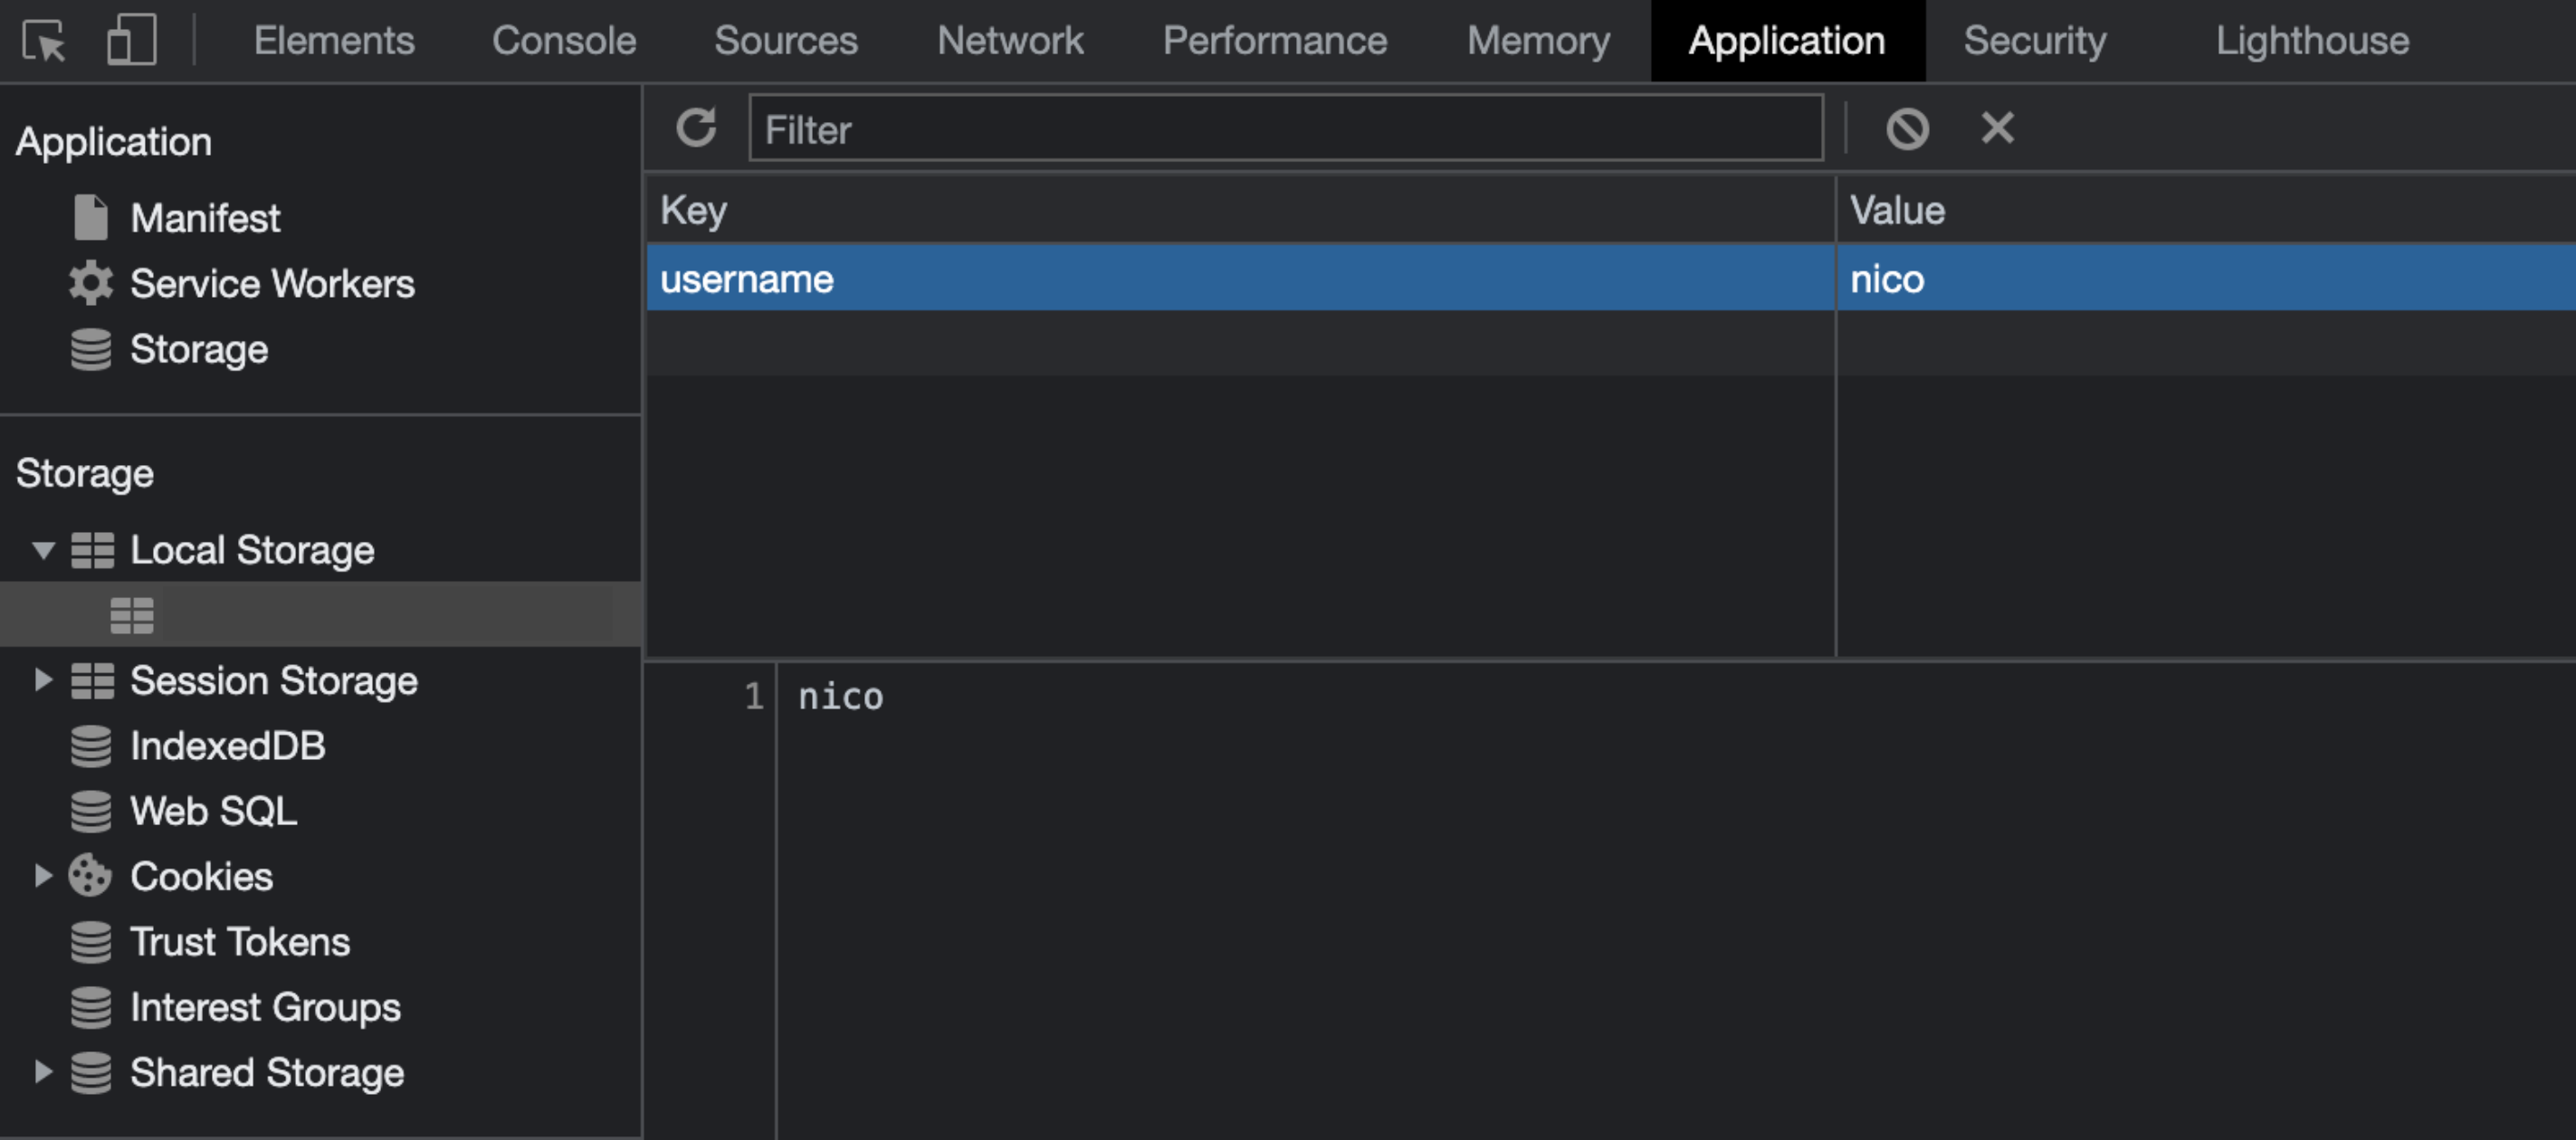Select the Cookies cookie icon
2576x1140 pixels.
(91, 876)
